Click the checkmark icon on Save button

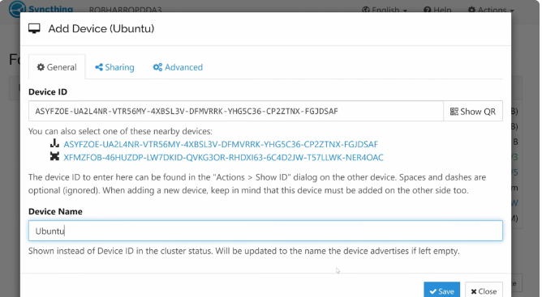pos(432,291)
